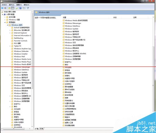
Task: Collapse the Windows 组件 tree node
Action: pos(7,25)
